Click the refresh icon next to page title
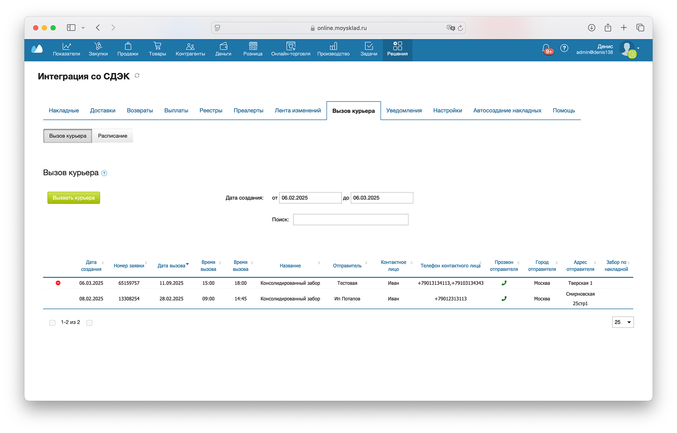This screenshot has height=433, width=677. 137,75
